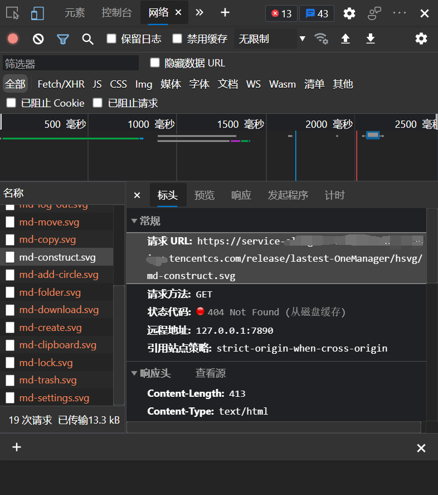
Task: Toggle the filter funnel icon
Action: tap(63, 39)
